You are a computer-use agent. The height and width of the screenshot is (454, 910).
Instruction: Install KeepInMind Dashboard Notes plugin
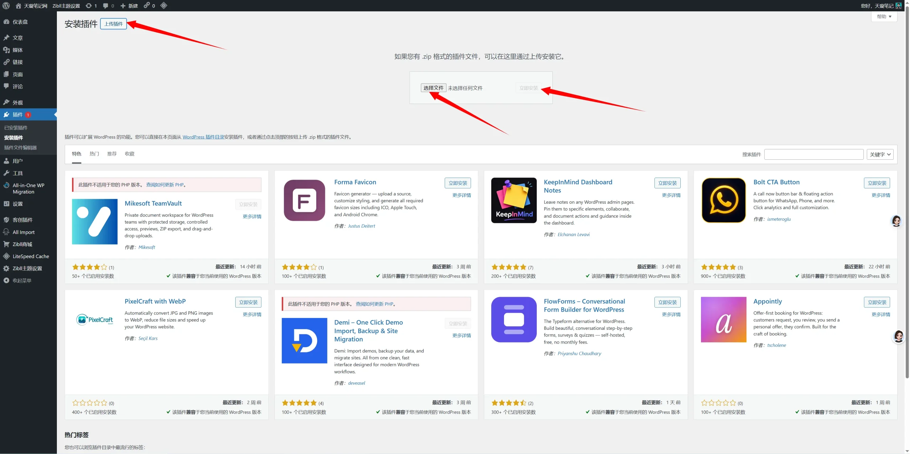668,183
